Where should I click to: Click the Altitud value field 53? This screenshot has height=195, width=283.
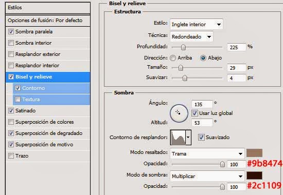tap(202, 123)
